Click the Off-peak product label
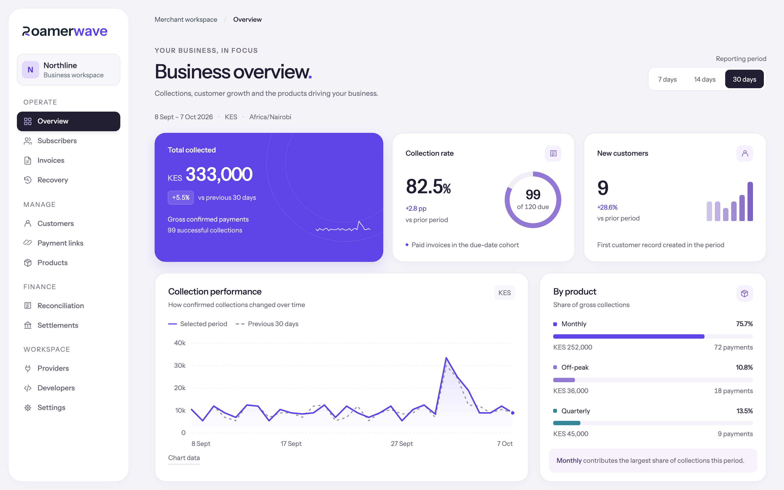This screenshot has height=490, width=784. [575, 367]
